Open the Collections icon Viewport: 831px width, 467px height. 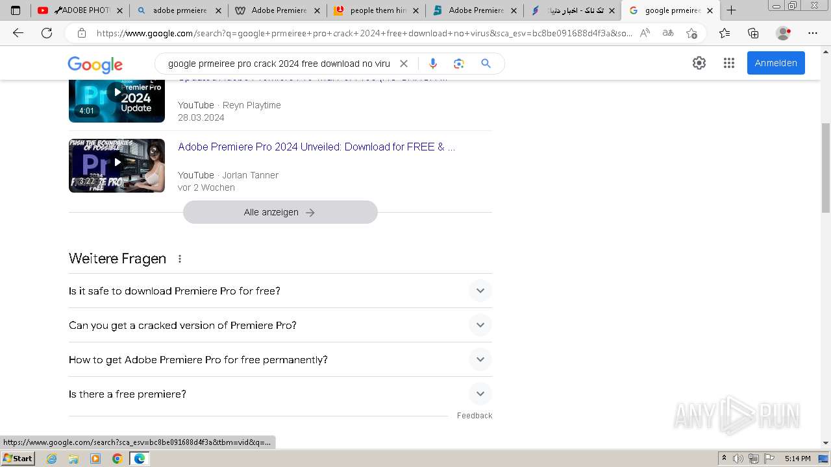[753, 33]
